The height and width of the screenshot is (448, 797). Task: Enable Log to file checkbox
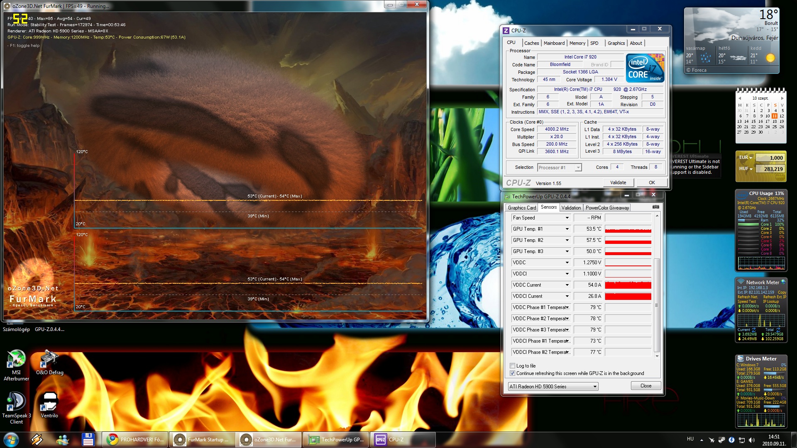pyautogui.click(x=512, y=366)
